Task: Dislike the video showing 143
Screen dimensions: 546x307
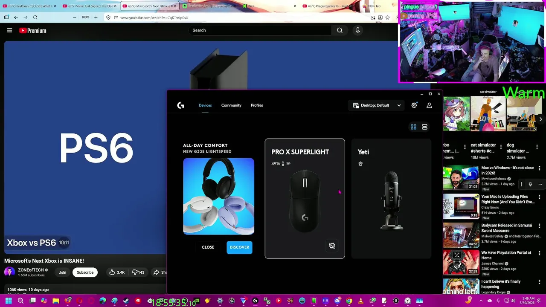Action: [x=138, y=272]
